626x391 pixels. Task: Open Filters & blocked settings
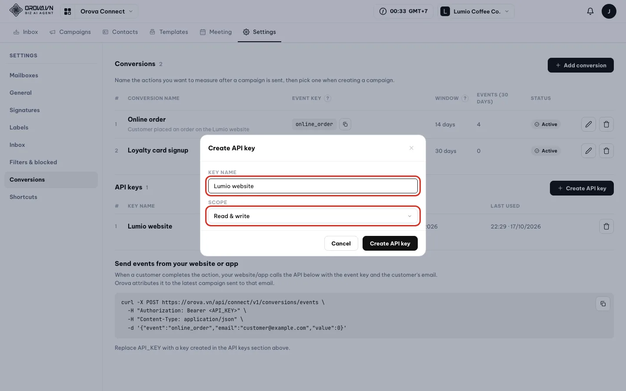pyautogui.click(x=51, y=162)
